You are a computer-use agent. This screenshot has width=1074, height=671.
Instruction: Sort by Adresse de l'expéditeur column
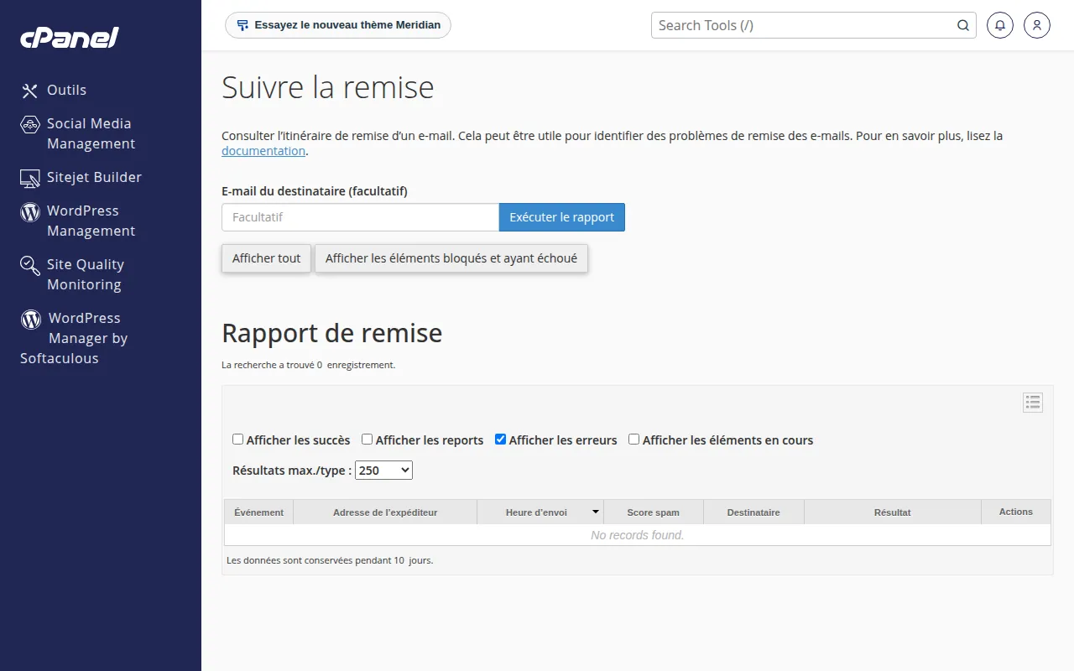pyautogui.click(x=385, y=512)
